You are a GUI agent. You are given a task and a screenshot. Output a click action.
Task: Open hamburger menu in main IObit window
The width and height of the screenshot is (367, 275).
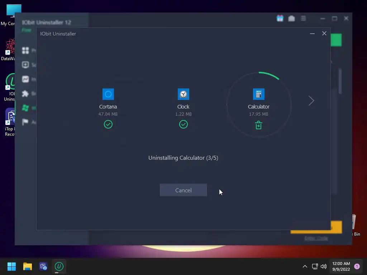303,18
